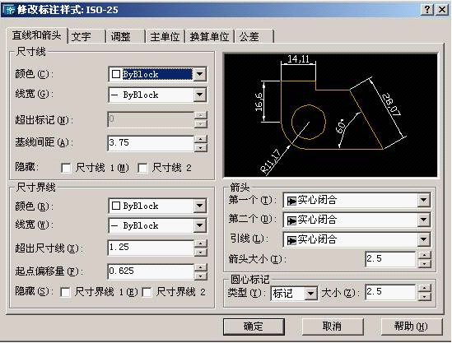This screenshot has height=343, width=452.
Task: Decrease 圆心标记 大小 with the down spinner
Action: pos(424,297)
